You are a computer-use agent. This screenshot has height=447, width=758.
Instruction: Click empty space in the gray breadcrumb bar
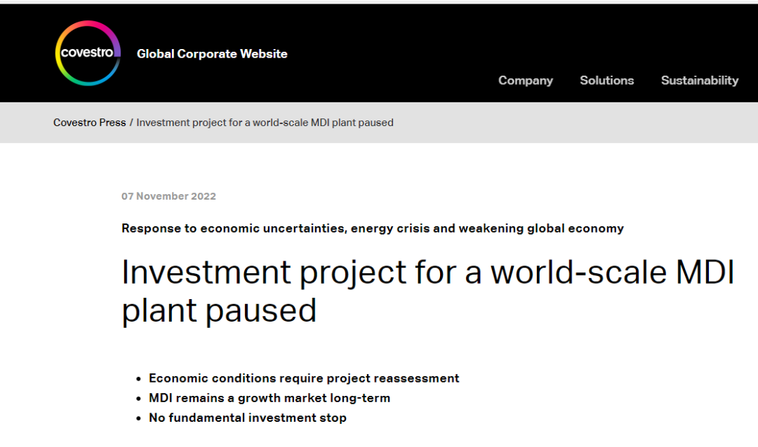coord(576,123)
